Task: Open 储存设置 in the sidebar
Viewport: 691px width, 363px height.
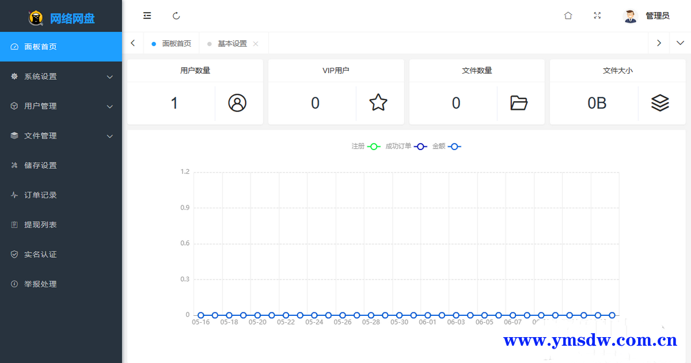Action: tap(40, 166)
